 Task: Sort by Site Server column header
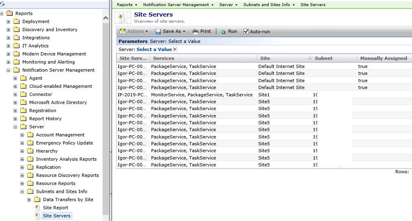[133, 58]
